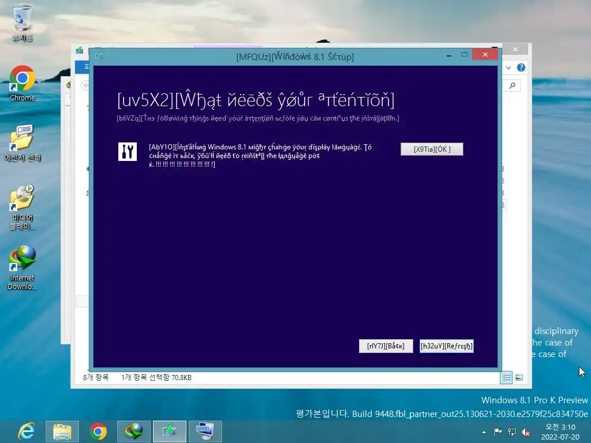591x443 pixels.
Task: Maximize the Windows 8.1 Setup window
Action: 465,55
